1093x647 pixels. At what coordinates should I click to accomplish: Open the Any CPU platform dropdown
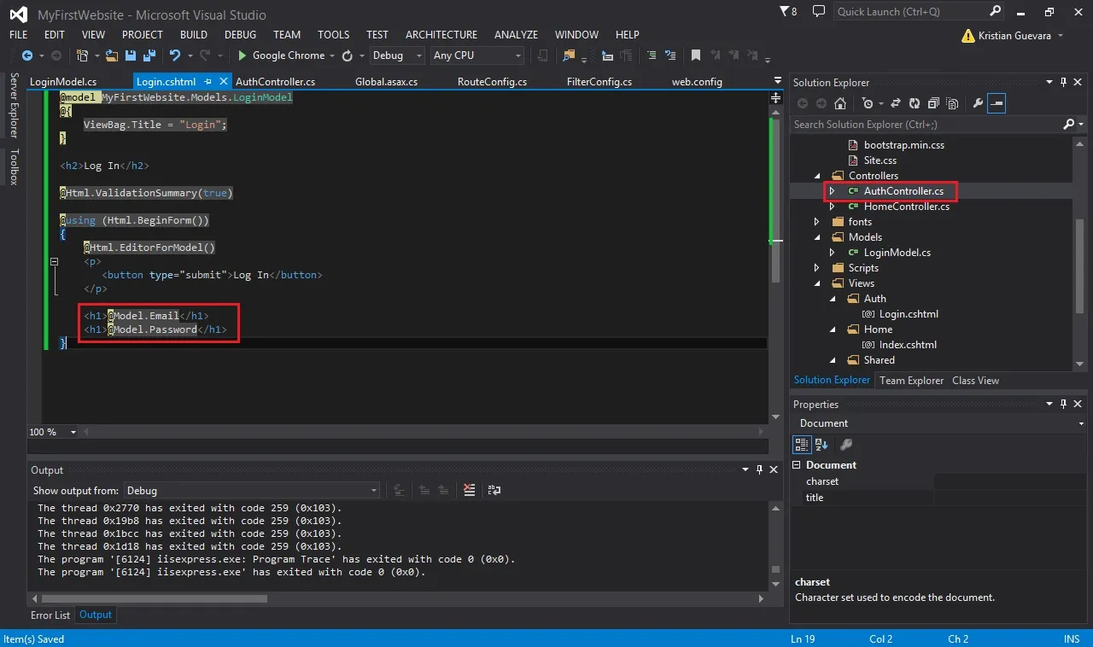(476, 55)
